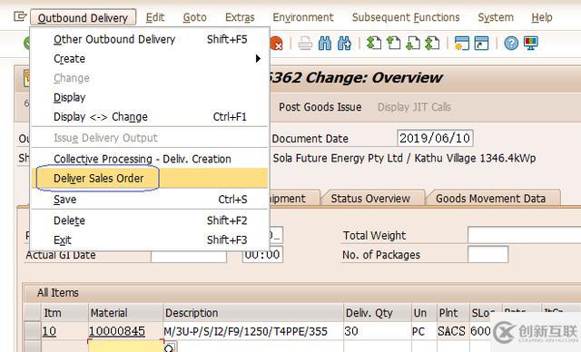
Task: Click the Previous Page up-arrow icon
Action: (x=393, y=44)
